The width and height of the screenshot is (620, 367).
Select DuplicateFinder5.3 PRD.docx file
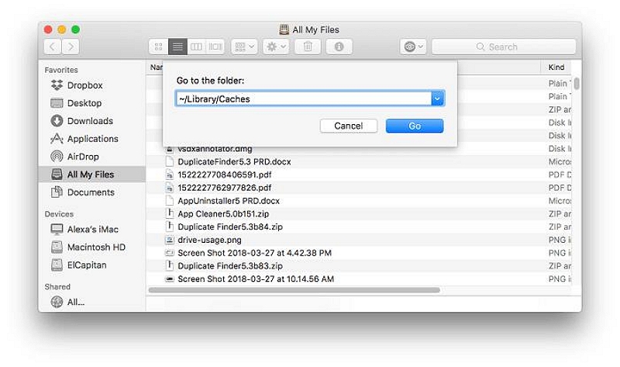(x=234, y=161)
